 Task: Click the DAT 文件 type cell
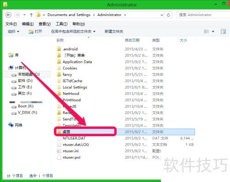160,138
